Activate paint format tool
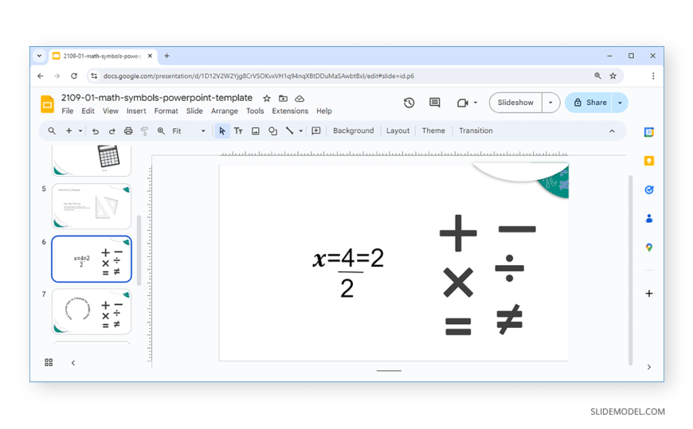This screenshot has height=429, width=693. point(144,131)
